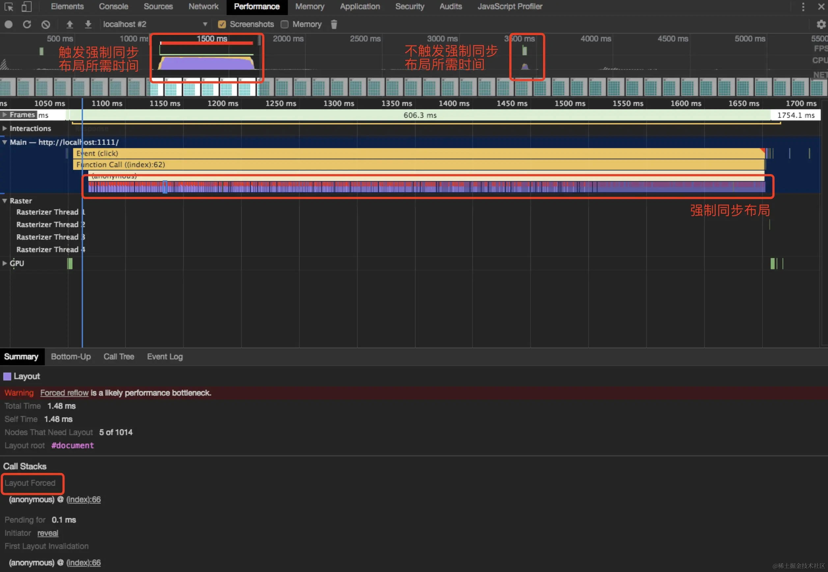Expand the Frames track
828x572 pixels.
(5, 115)
